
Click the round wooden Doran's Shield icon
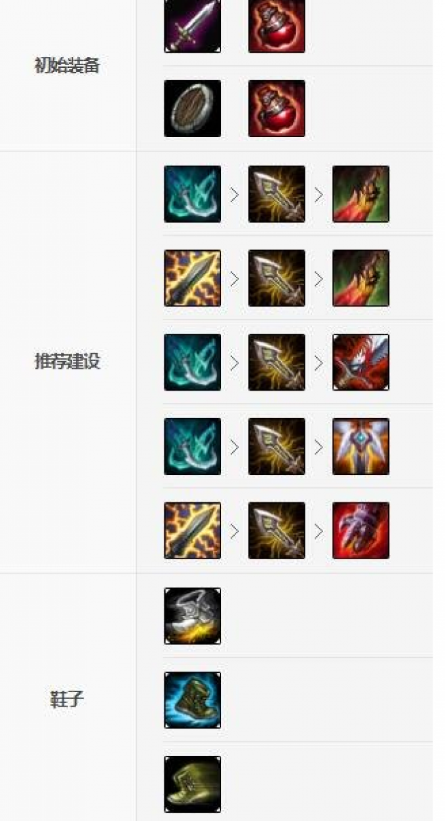pos(192,108)
